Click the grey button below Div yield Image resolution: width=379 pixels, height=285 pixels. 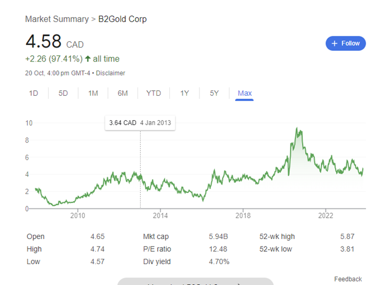[195, 282]
